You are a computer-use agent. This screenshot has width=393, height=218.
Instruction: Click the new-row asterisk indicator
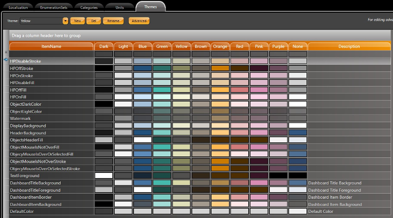[x=6, y=53]
